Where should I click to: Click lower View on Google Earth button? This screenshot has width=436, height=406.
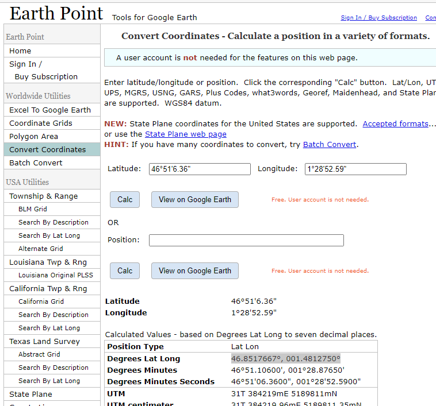[x=195, y=271]
